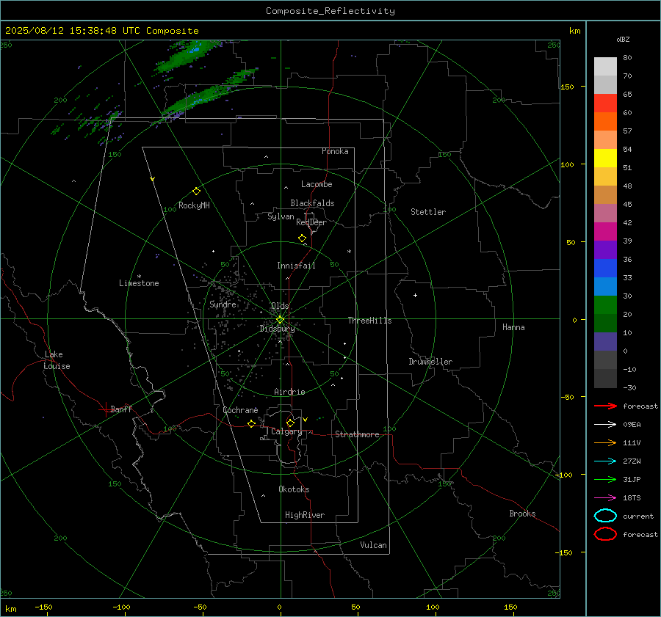
Task: Click the Stettler city label
Action: [428, 212]
